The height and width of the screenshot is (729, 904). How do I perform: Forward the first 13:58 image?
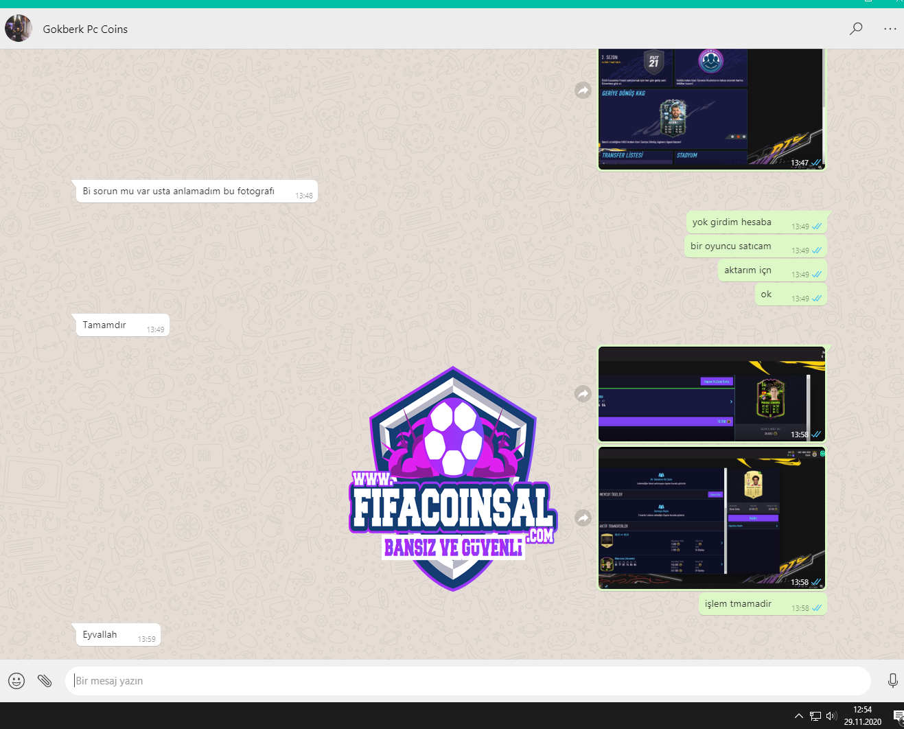[583, 393]
